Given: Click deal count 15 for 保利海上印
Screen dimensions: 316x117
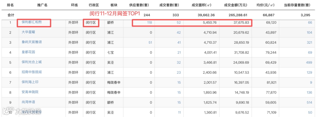Looking at the screenshot, I should [x=179, y=83].
